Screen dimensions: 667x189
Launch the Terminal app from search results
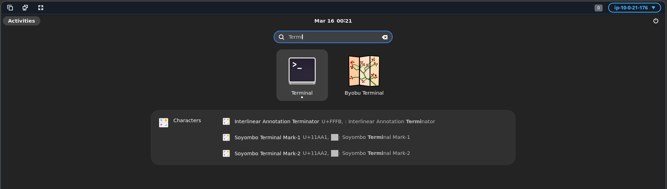pos(302,75)
